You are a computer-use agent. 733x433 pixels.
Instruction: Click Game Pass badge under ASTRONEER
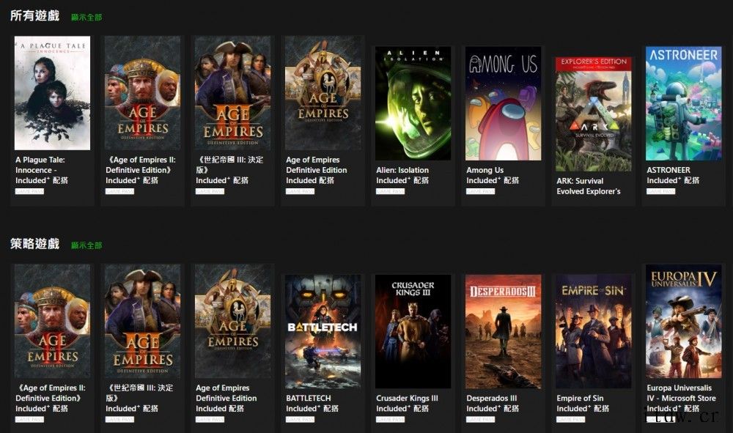[x=661, y=191]
